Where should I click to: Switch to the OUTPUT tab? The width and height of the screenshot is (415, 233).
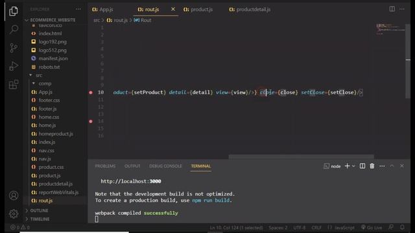coord(132,166)
